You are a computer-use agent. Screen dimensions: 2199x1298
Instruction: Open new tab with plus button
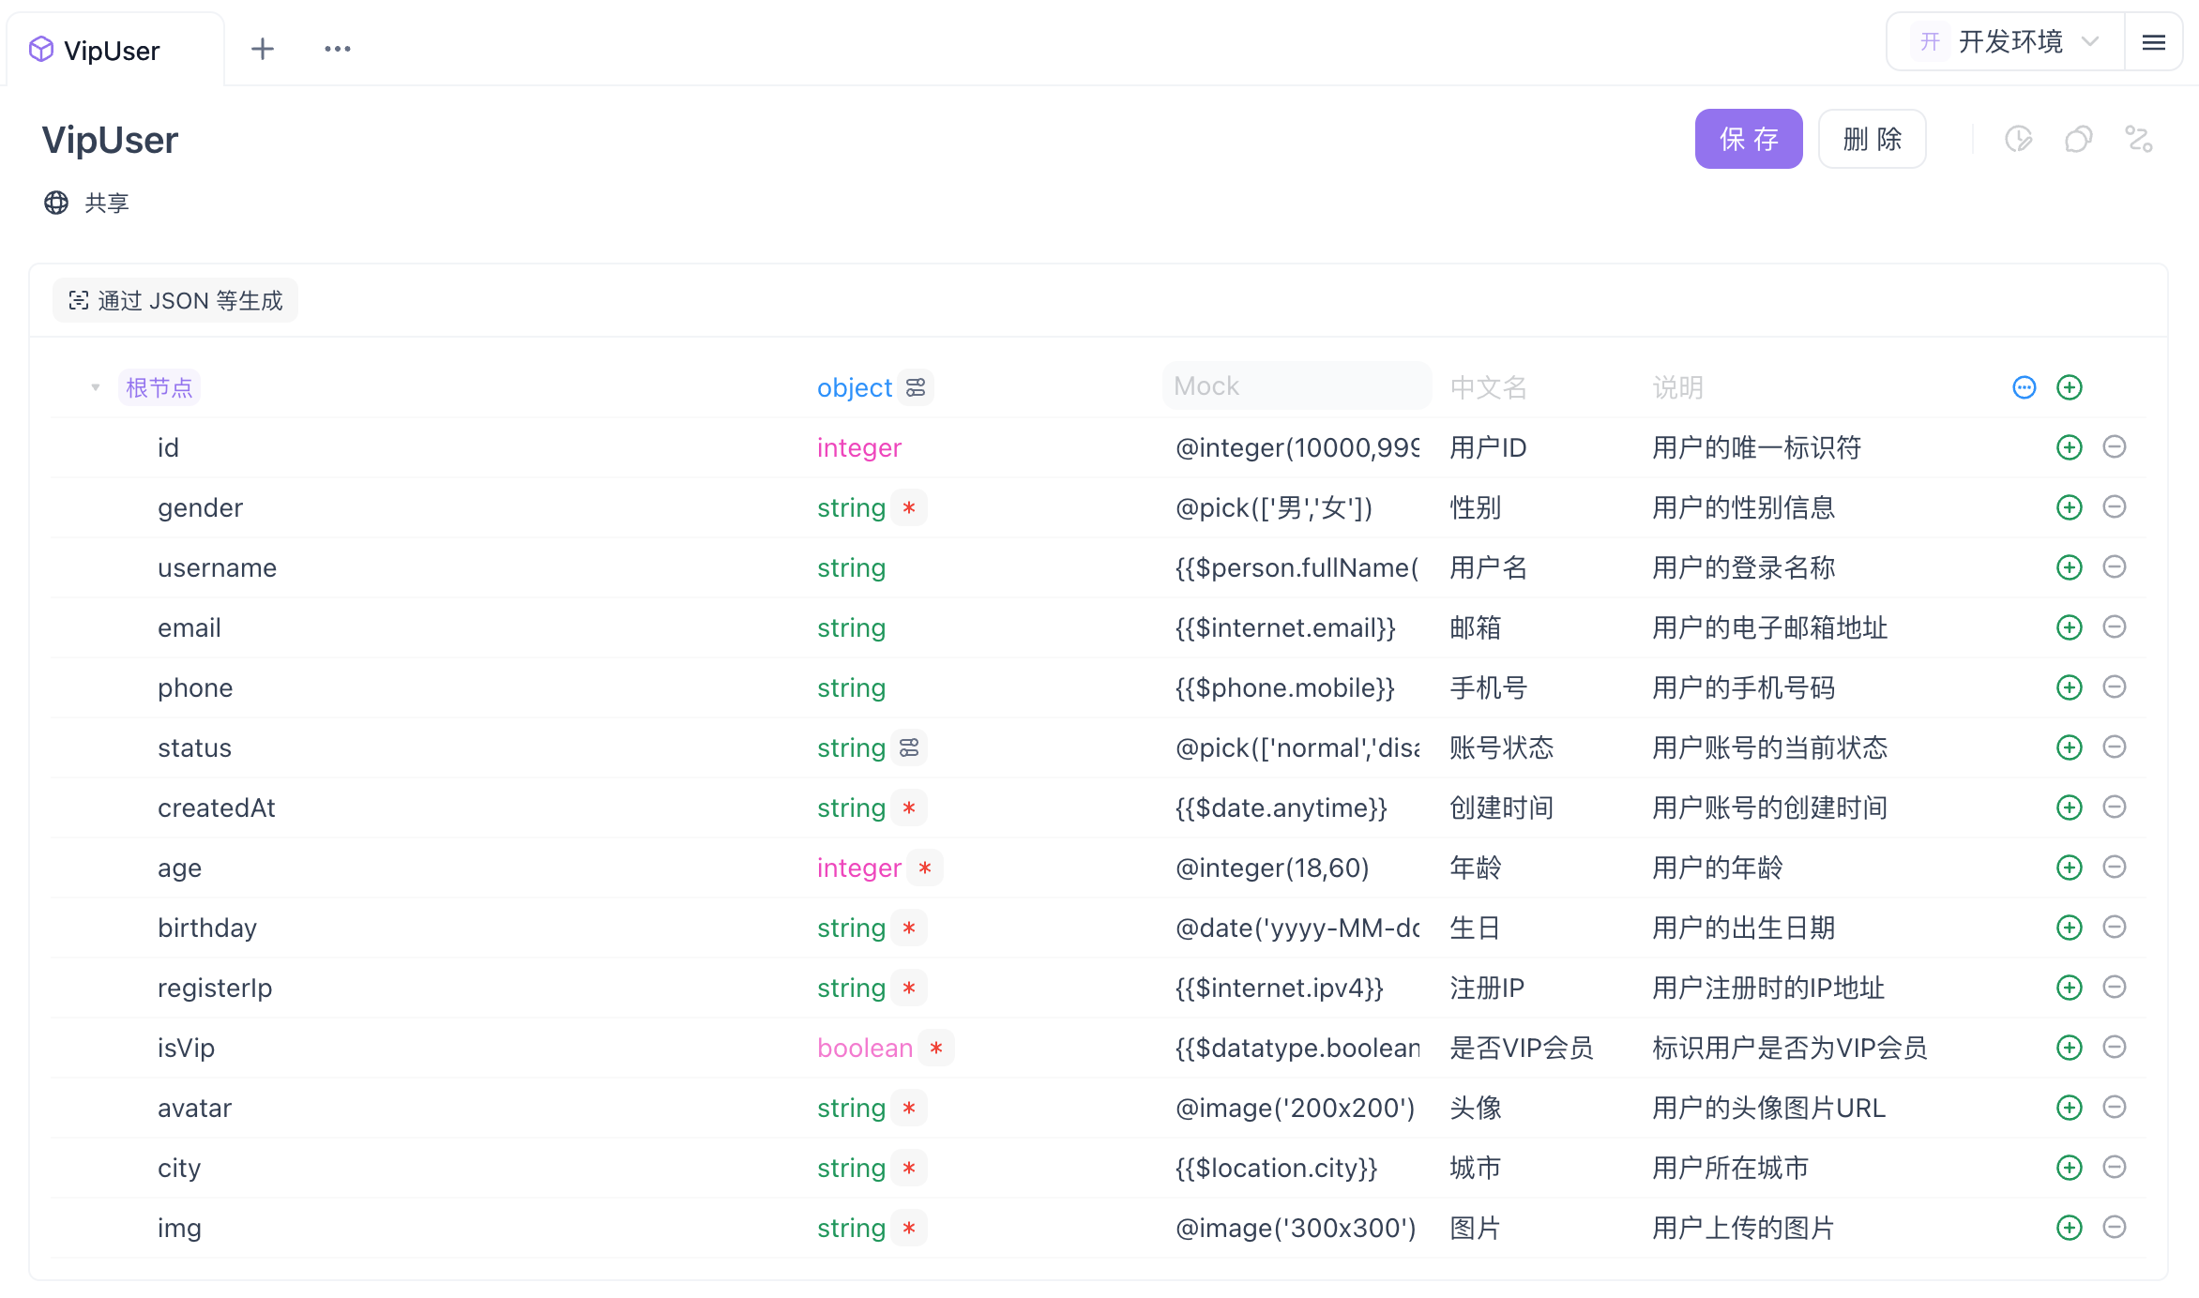(263, 49)
